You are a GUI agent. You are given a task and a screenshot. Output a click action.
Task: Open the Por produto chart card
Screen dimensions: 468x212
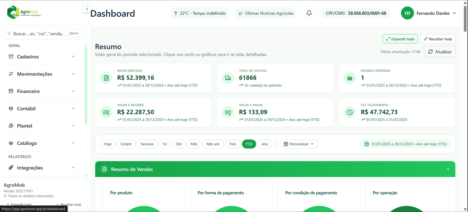[x=144, y=197]
